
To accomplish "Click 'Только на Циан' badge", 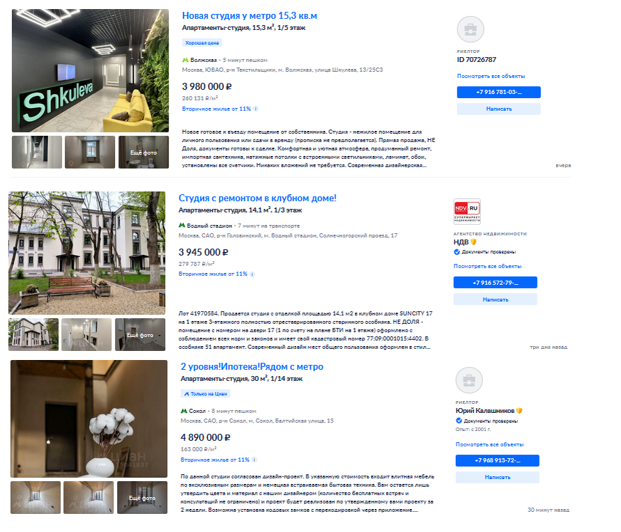I will (206, 393).
